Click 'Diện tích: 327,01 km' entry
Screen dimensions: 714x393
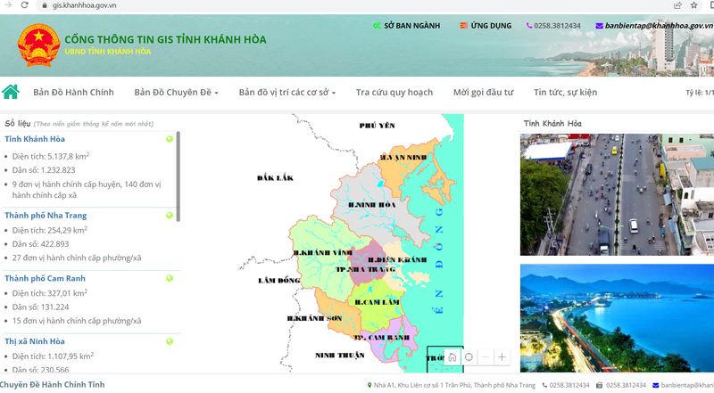coord(50,293)
